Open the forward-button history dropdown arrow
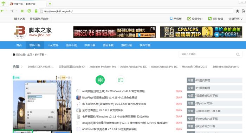The width and height of the screenshot is (246, 133). (16, 11)
